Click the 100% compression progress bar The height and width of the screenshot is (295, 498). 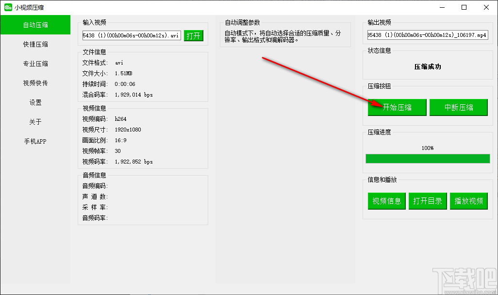click(x=428, y=159)
